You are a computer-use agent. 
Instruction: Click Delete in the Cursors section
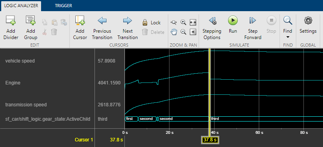[153, 32]
